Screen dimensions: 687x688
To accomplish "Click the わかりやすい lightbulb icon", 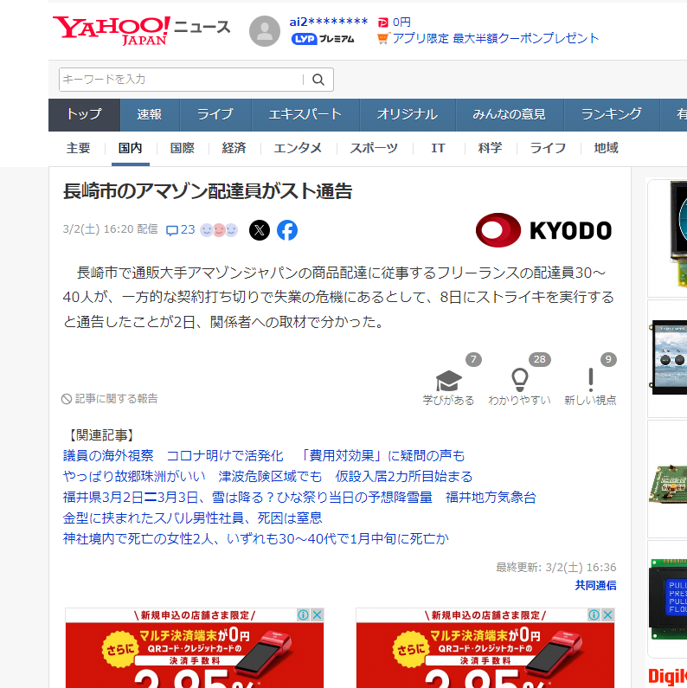I will 519,380.
